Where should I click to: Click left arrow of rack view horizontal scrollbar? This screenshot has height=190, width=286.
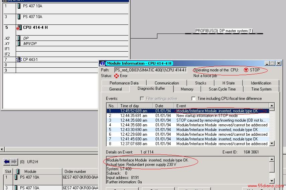coord(2,149)
